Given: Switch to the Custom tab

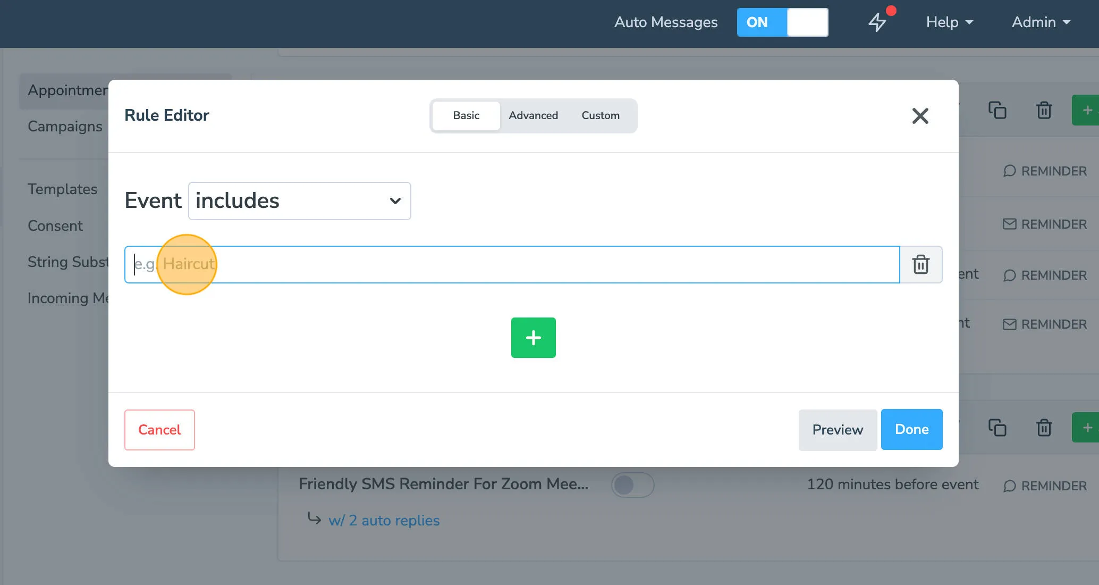Looking at the screenshot, I should coord(601,115).
